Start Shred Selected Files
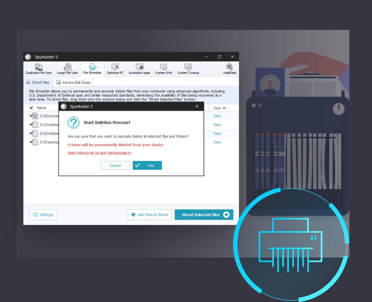 [x=203, y=215]
